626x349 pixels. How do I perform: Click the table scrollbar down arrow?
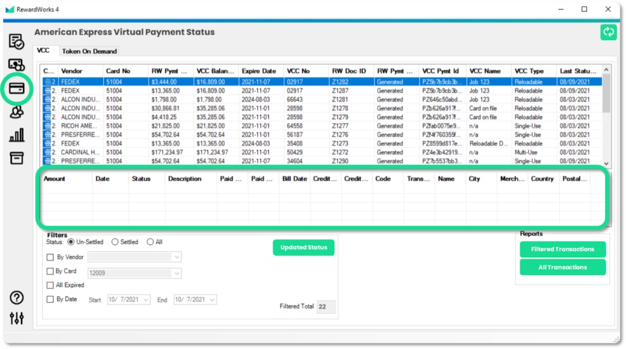[x=606, y=164]
